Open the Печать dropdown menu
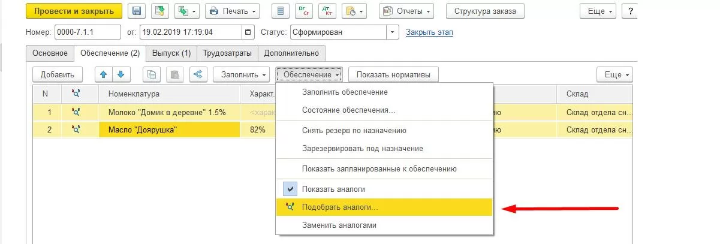The image size is (720, 244). 232,11
